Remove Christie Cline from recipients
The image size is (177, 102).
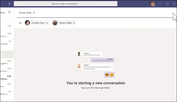(x=47, y=23)
